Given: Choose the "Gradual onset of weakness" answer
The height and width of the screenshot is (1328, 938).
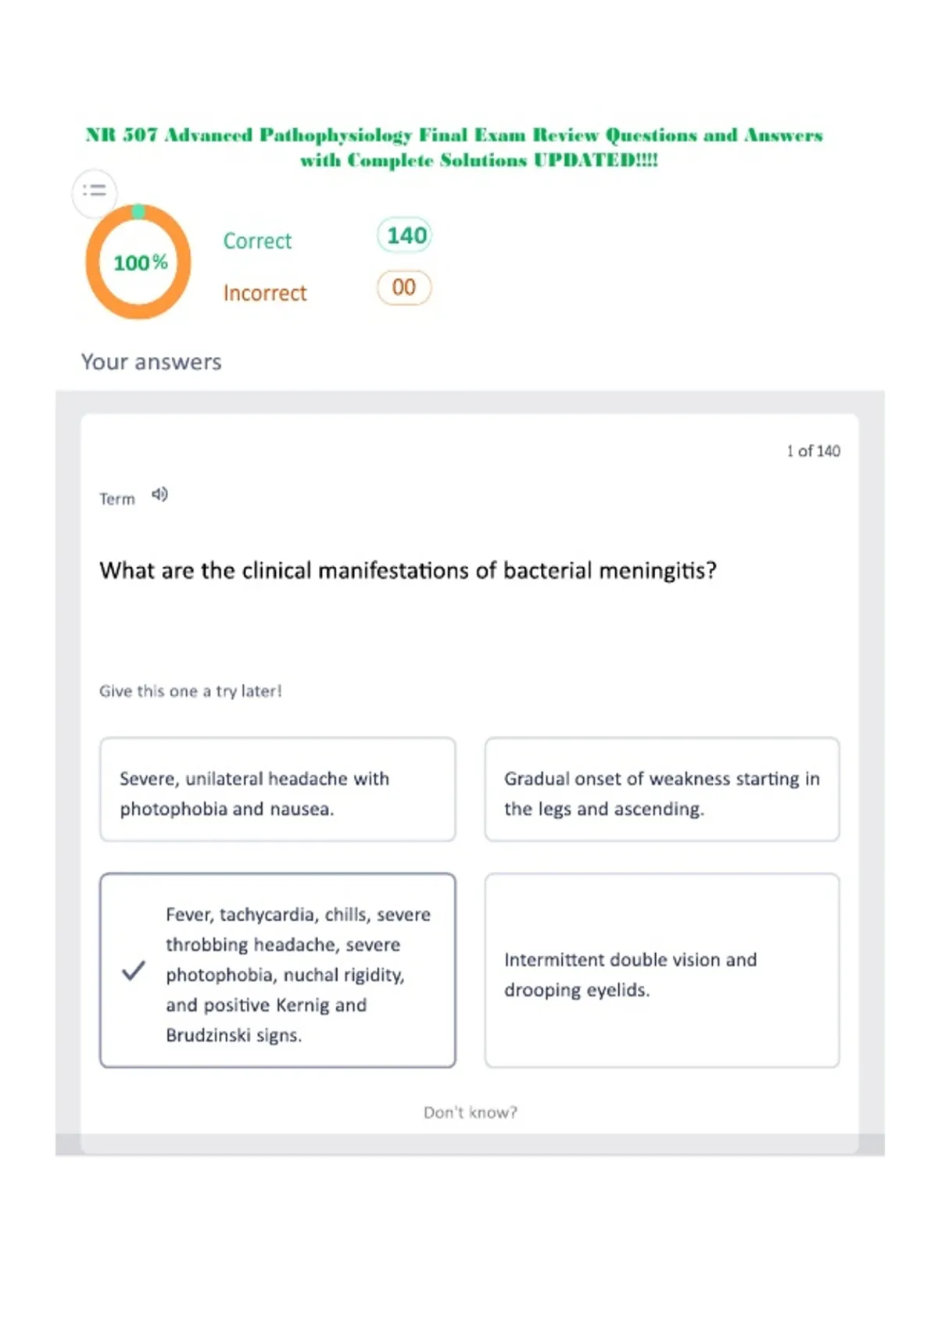Looking at the screenshot, I should pyautogui.click(x=662, y=789).
